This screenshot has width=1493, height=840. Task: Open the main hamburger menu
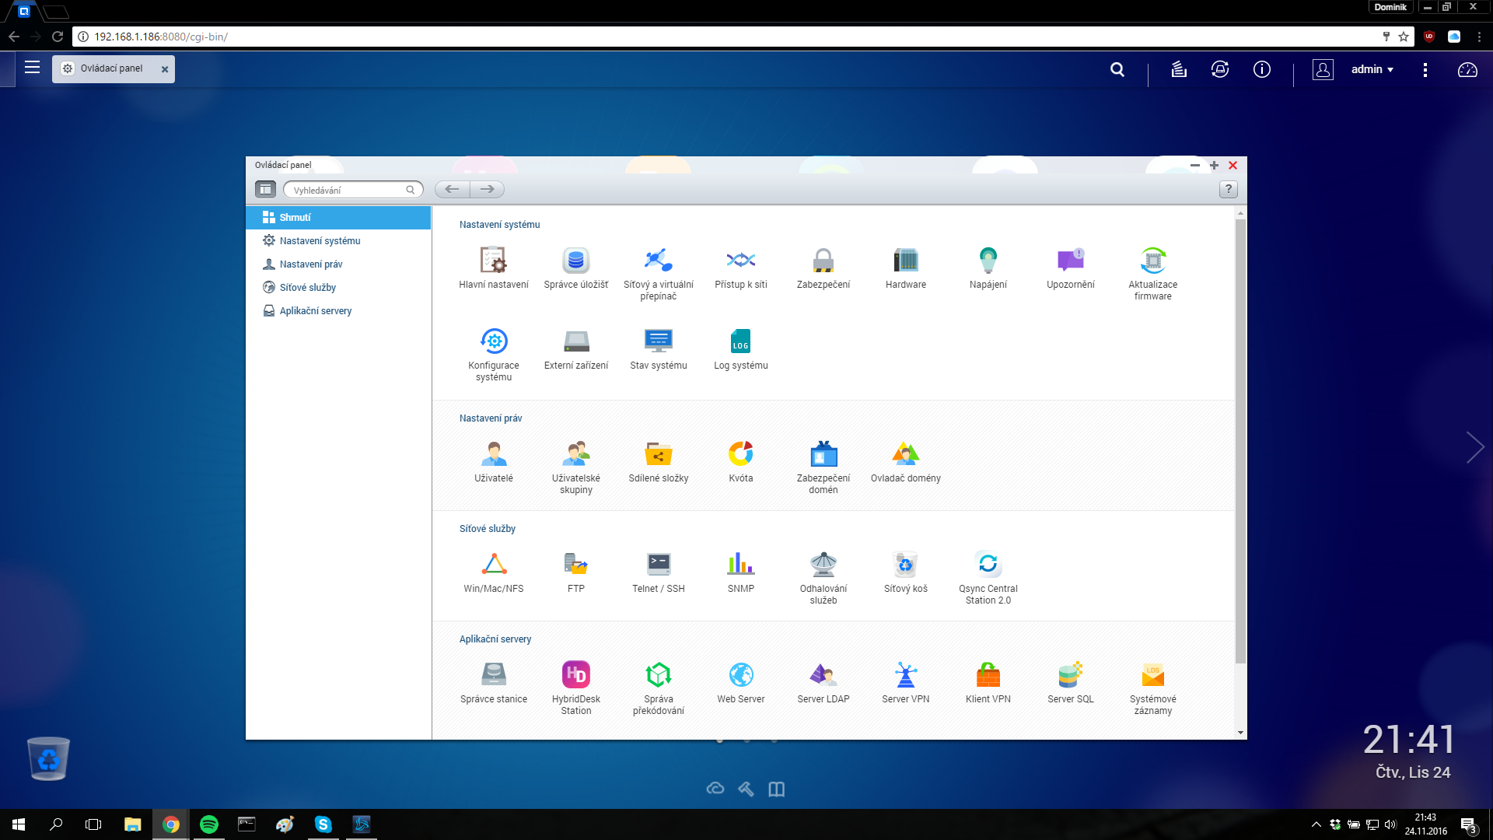32,68
